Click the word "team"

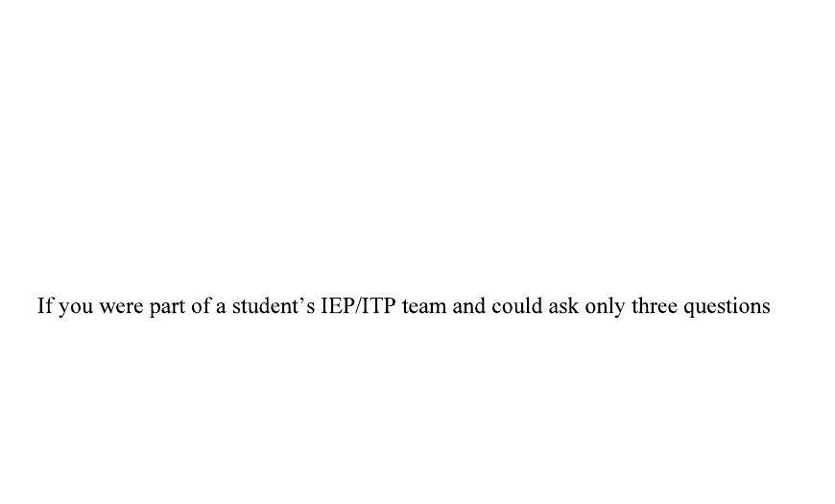424,307
